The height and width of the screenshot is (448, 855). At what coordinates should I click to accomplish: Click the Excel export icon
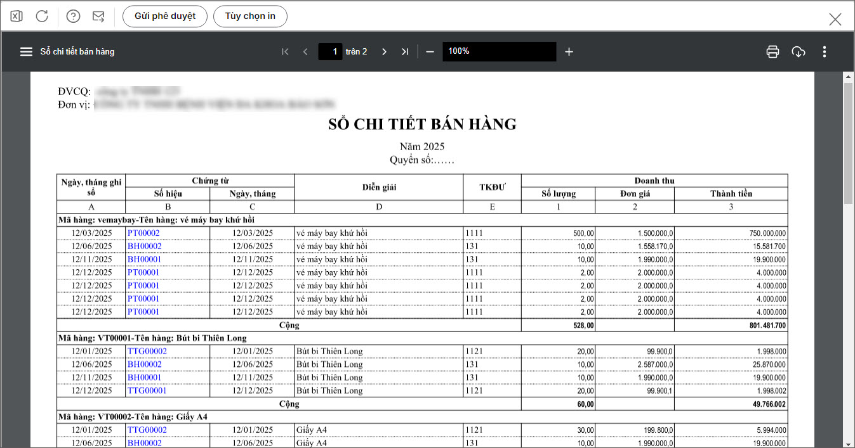point(17,16)
